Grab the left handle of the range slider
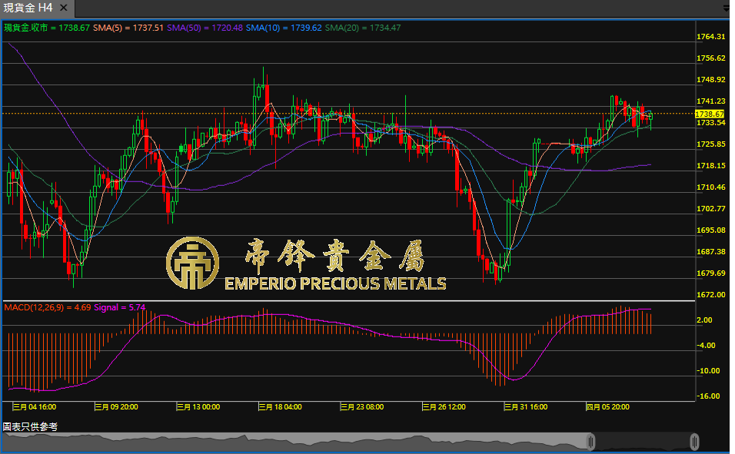This screenshot has height=454, width=735. coord(590,442)
